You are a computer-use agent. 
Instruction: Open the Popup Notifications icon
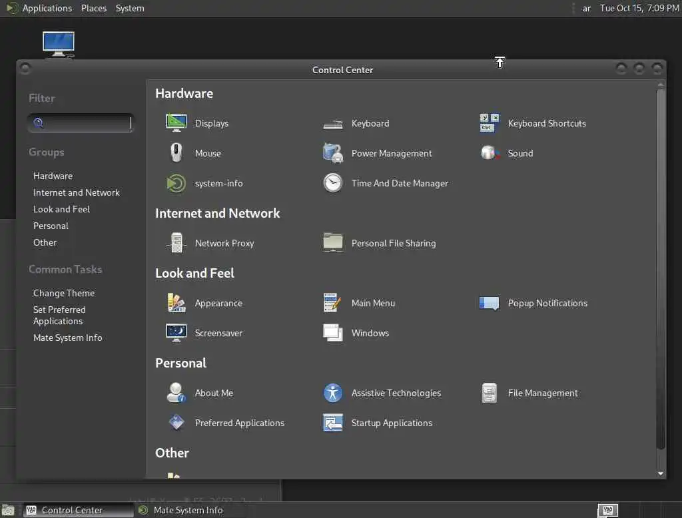click(x=490, y=303)
